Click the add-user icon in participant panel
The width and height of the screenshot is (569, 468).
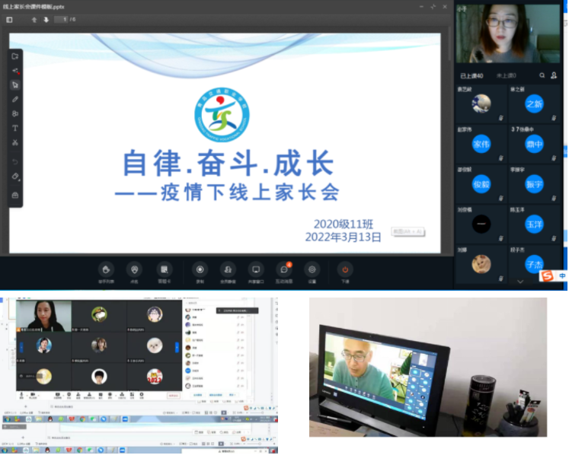554,75
